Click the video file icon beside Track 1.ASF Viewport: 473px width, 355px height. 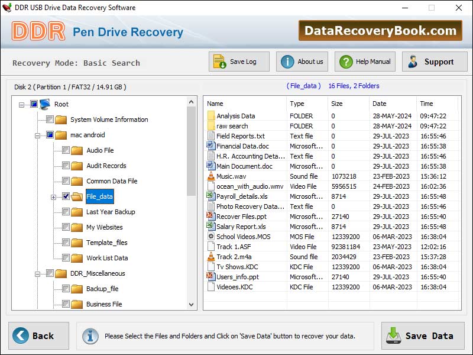coord(210,247)
